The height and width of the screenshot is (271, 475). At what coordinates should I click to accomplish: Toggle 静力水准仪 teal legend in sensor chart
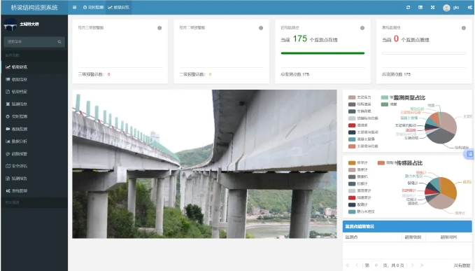point(362,211)
